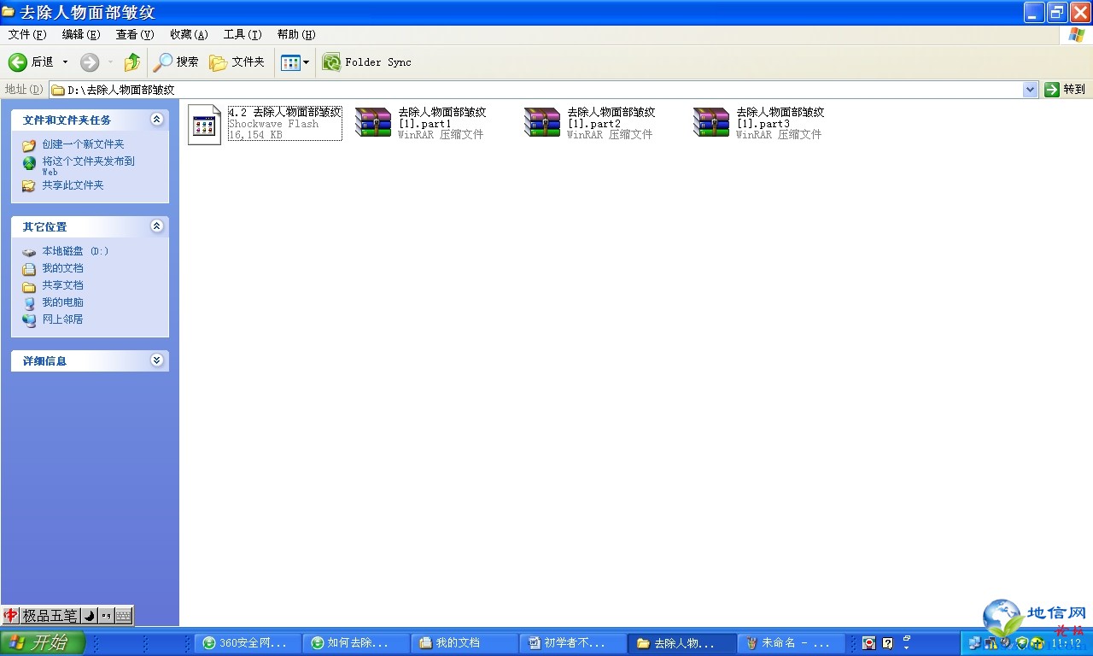Open the 编辑(E) menu

pyautogui.click(x=81, y=34)
